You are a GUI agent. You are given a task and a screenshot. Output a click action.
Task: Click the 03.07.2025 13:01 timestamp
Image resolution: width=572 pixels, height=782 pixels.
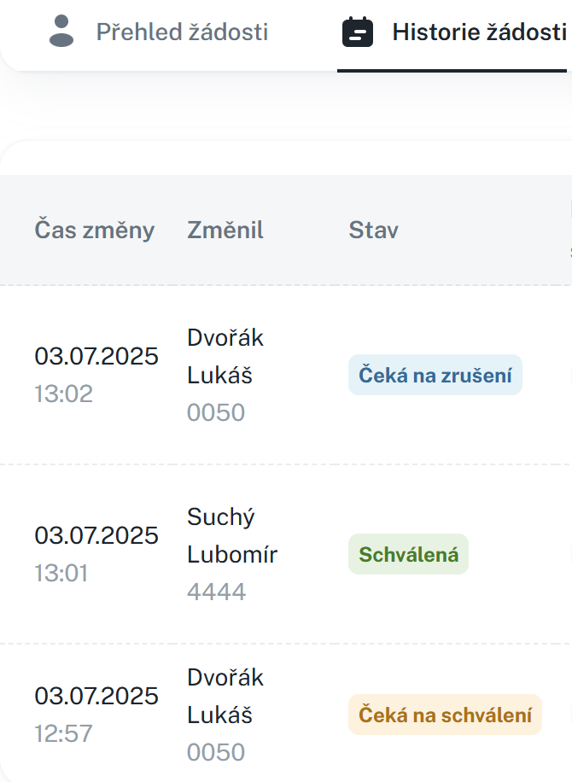[96, 535]
